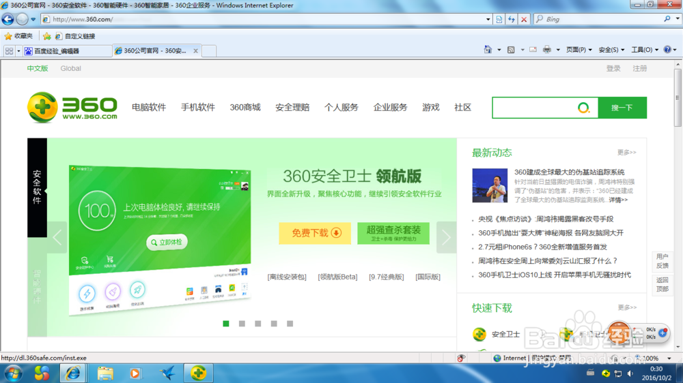Open the search provider dropdown arrow
Image resolution: width=683 pixels, height=383 pixels.
tap(678, 19)
